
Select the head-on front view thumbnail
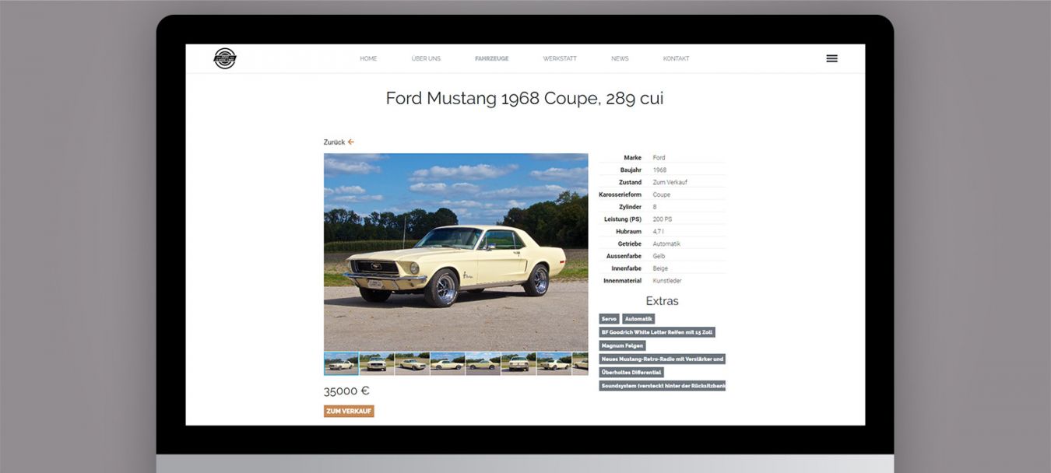coord(377,364)
